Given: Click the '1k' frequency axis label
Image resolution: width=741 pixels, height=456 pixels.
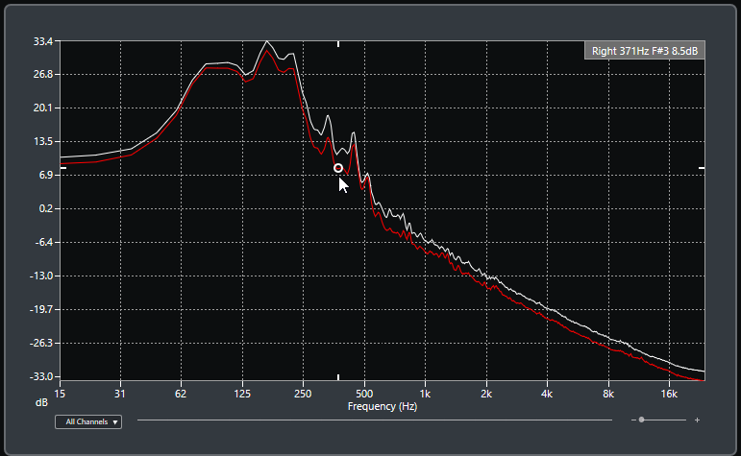Looking at the screenshot, I should click(x=425, y=394).
